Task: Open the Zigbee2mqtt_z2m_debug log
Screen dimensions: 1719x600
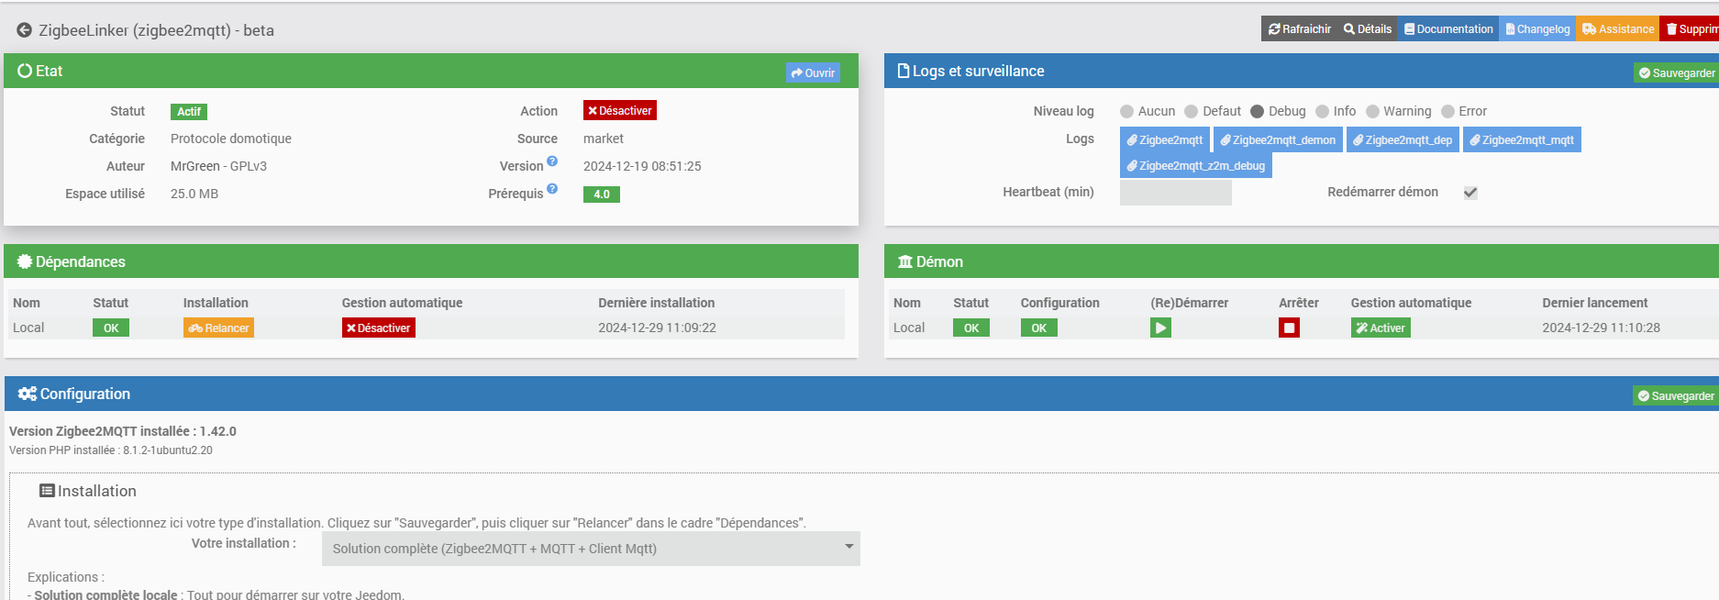Action: 1196,165
